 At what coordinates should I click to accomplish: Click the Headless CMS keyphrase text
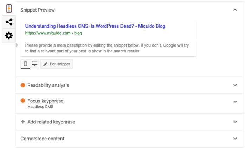click(x=40, y=107)
